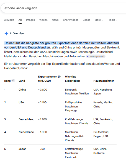This screenshot has height=162, width=126.
Task: Click the Niederlande entry in Land column
Action: [x=26, y=132]
